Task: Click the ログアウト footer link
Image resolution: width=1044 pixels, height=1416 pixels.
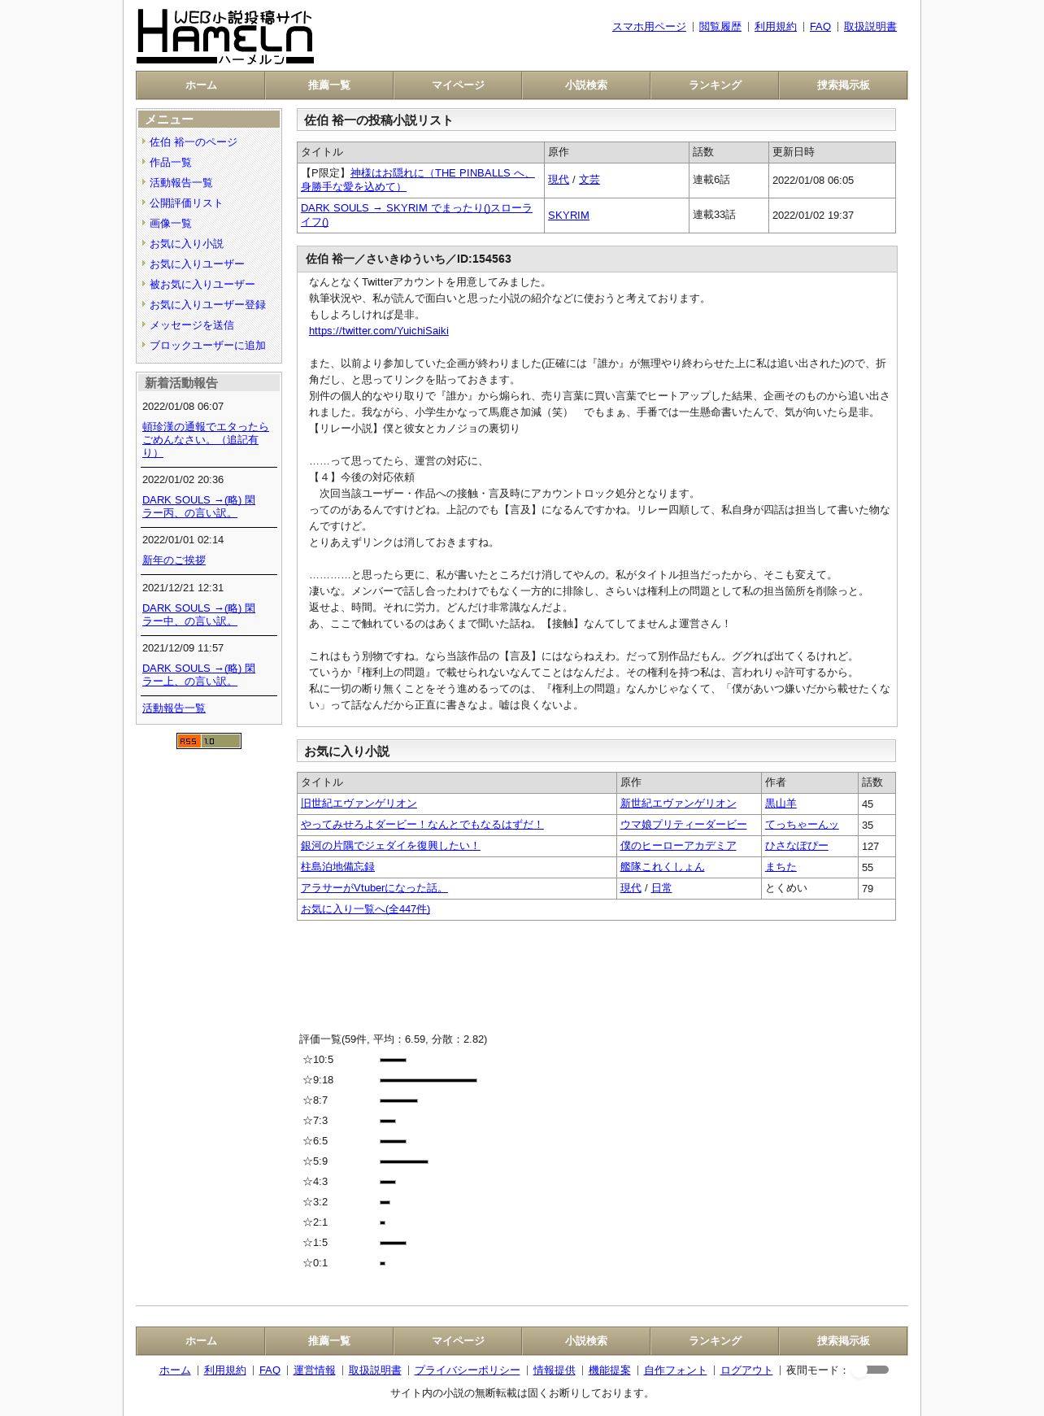Action: point(746,1370)
